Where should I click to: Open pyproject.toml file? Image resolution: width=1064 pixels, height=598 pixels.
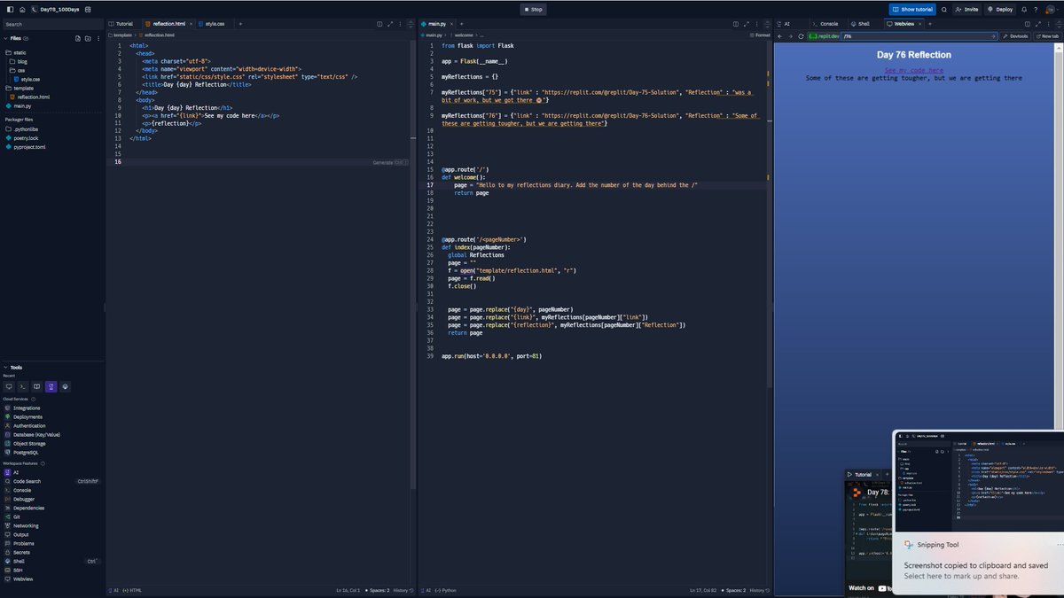point(26,146)
